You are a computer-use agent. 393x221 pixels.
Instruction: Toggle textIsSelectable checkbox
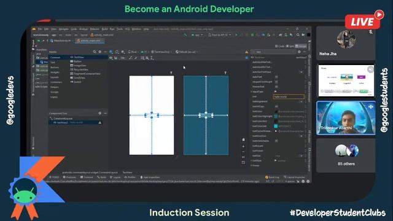(x=276, y=141)
